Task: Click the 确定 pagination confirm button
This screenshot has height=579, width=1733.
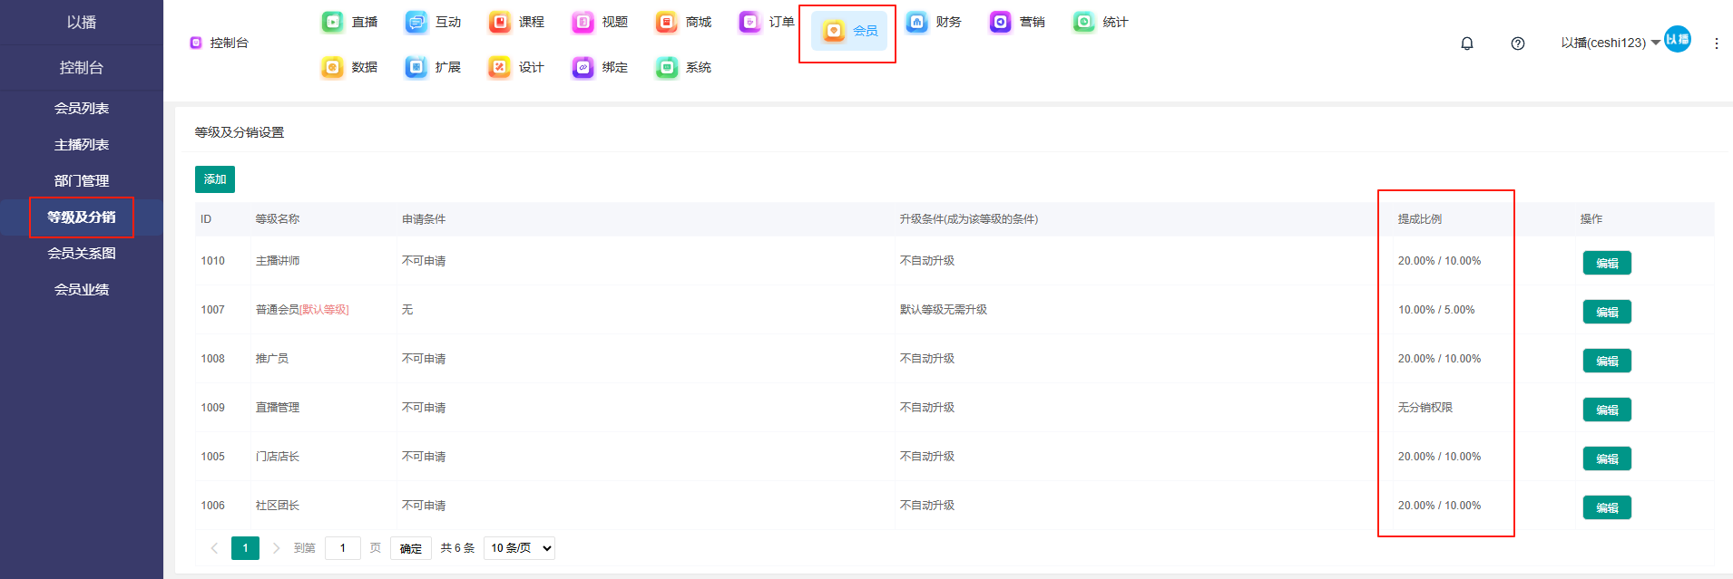Action: pos(411,548)
